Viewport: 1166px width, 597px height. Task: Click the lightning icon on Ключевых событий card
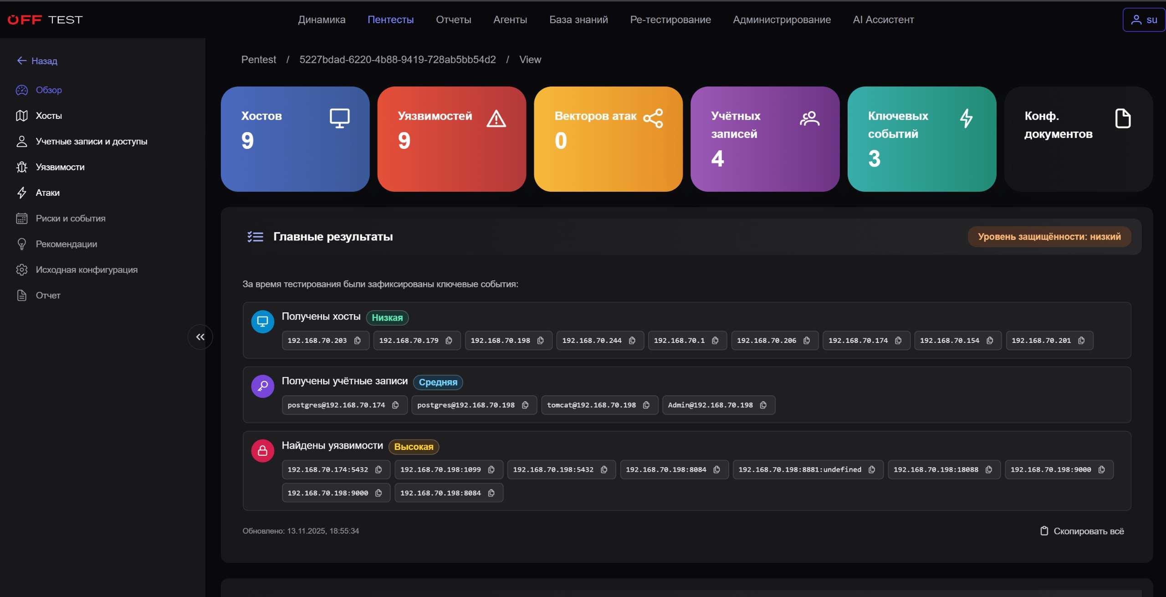click(967, 118)
